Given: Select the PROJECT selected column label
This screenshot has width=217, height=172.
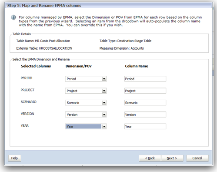Looking at the screenshot, I should [x=27, y=90].
